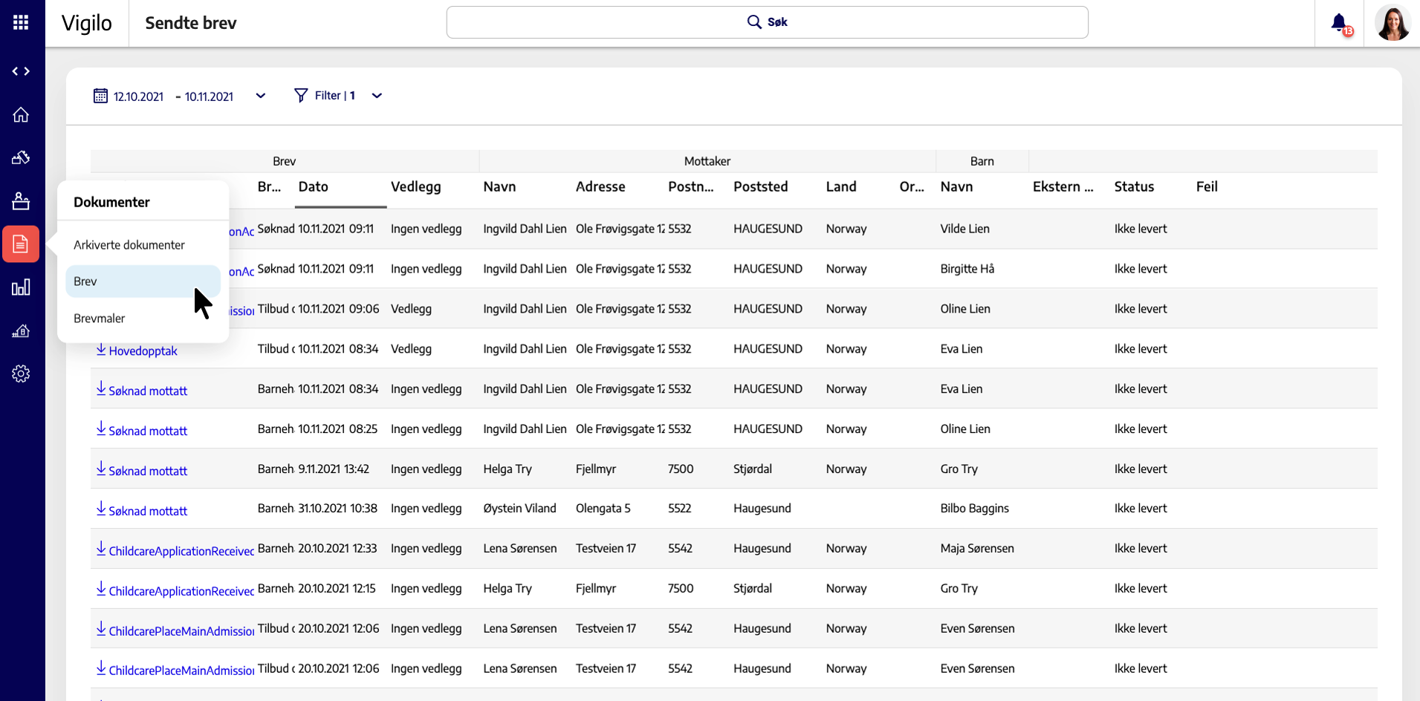Image resolution: width=1420 pixels, height=701 pixels.
Task: Select Brev in Dokumenter menu
Action: [x=143, y=281]
